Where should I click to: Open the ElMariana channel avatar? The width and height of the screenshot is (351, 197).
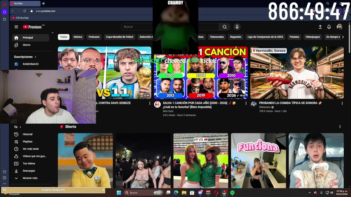click(254, 104)
